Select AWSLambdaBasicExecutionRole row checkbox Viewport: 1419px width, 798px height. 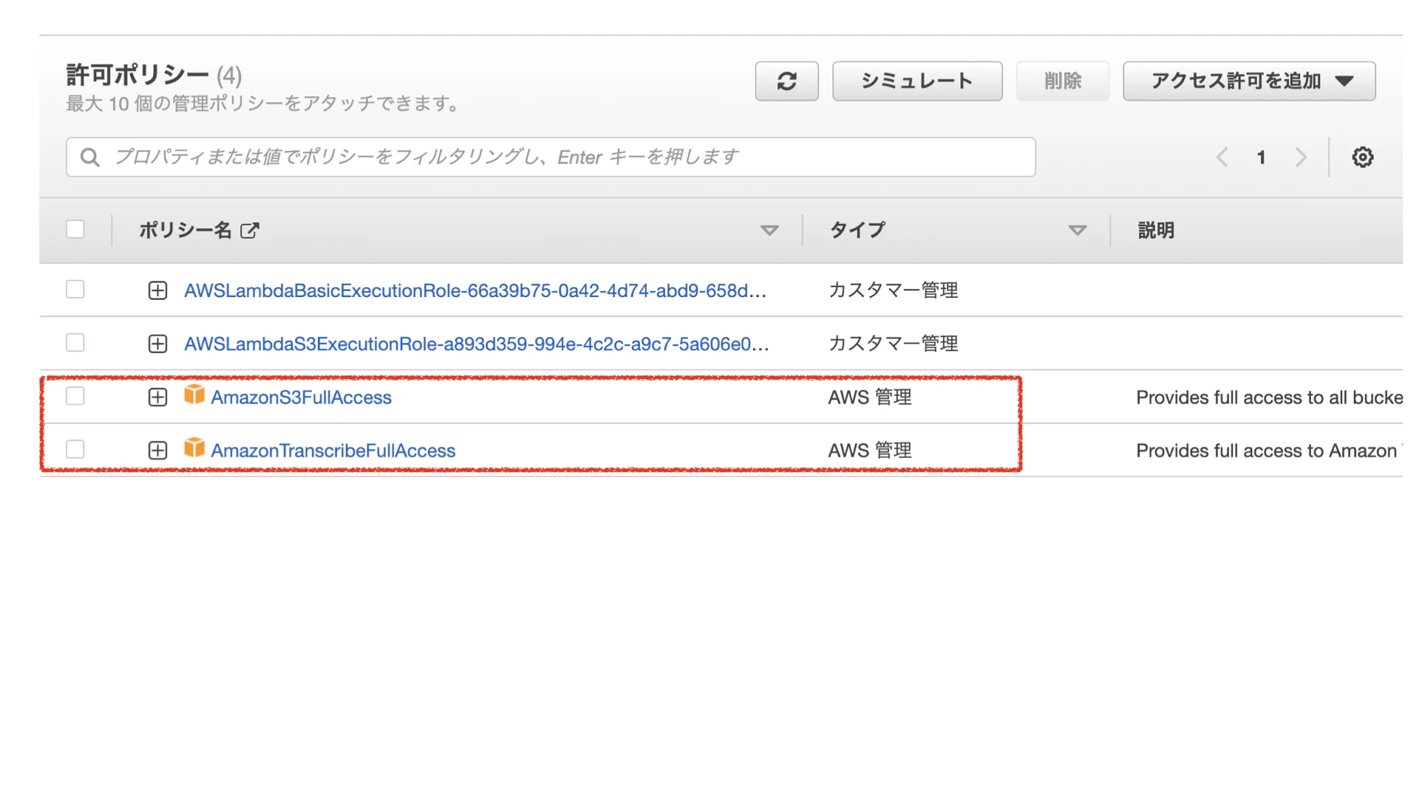tap(75, 290)
